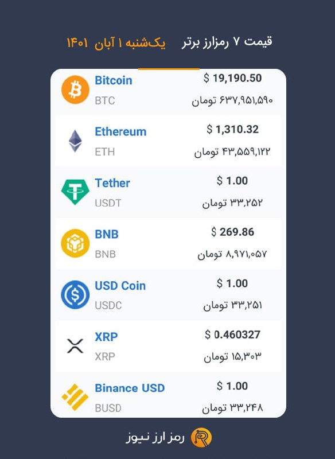Viewport: 335px width, 459px height.
Task: Click the green Tether logo icon
Action: (75, 192)
